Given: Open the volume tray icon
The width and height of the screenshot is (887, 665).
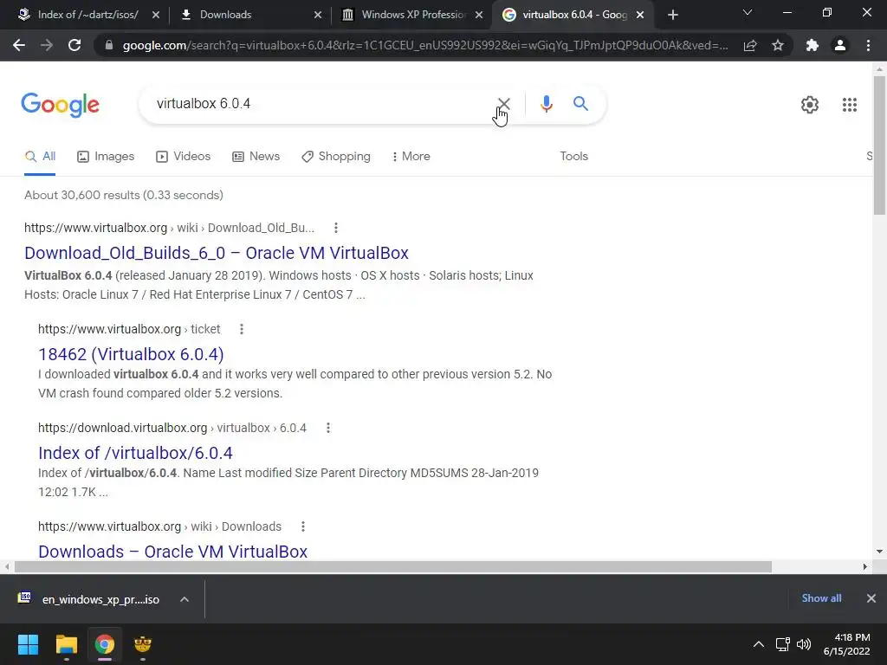Looking at the screenshot, I should point(804,644).
